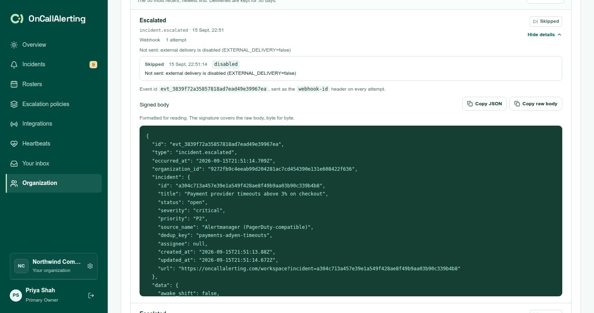Click the Skipped status badge

click(546, 21)
